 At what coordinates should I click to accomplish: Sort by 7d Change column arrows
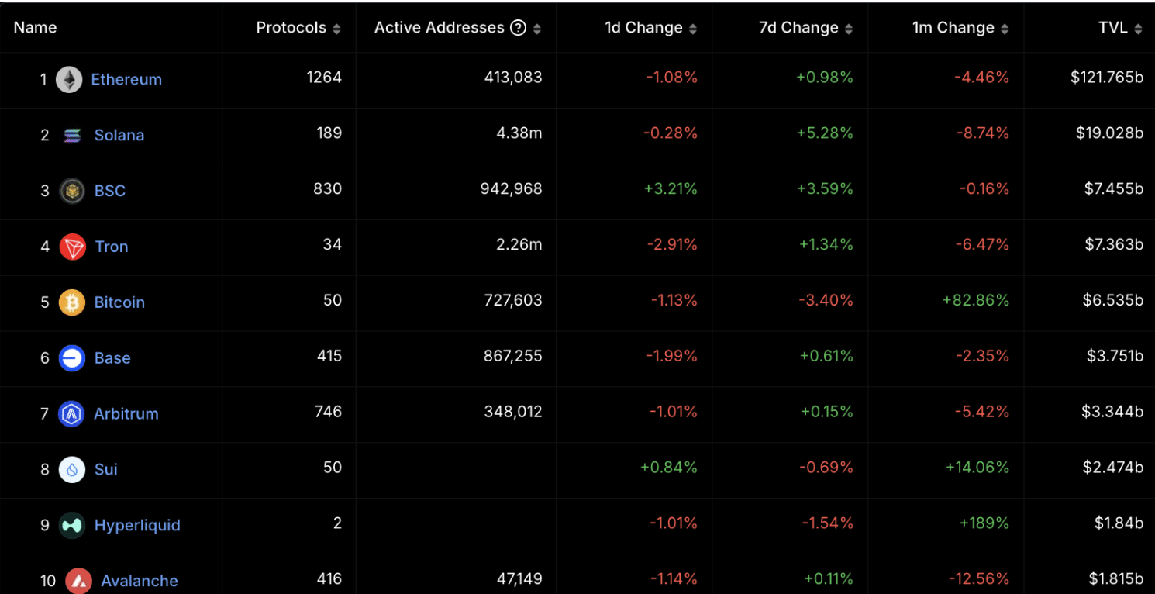coord(849,29)
